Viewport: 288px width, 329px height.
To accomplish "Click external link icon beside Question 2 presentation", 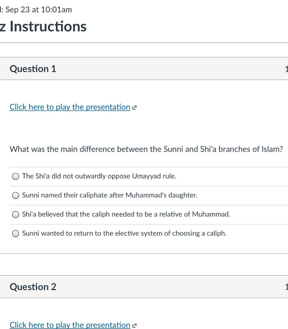I will pyautogui.click(x=134, y=326).
